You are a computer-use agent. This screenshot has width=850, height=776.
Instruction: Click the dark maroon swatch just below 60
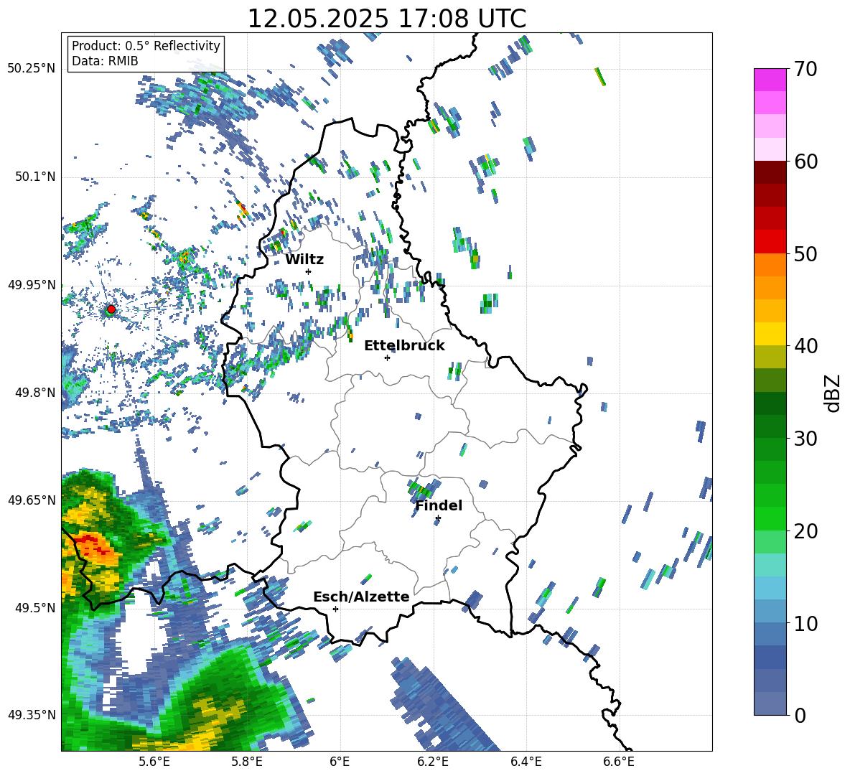tap(770, 172)
